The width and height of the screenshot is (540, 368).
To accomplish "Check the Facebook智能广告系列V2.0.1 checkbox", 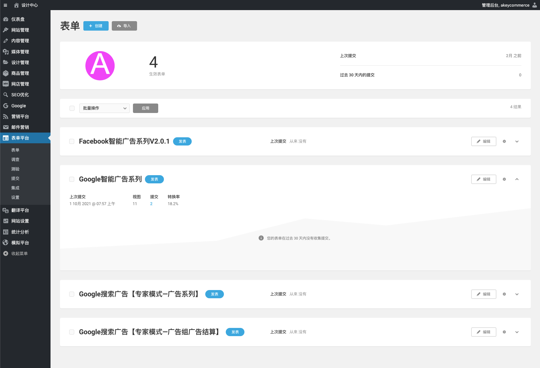I will tap(72, 141).
